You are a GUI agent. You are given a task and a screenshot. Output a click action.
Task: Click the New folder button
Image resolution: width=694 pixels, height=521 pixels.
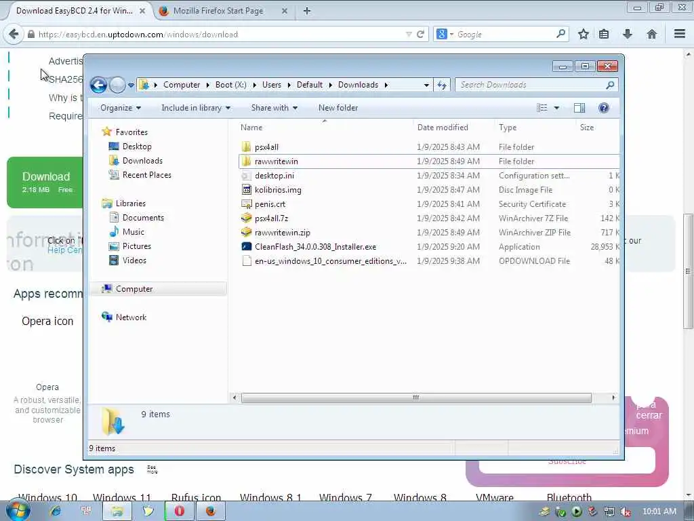click(338, 108)
